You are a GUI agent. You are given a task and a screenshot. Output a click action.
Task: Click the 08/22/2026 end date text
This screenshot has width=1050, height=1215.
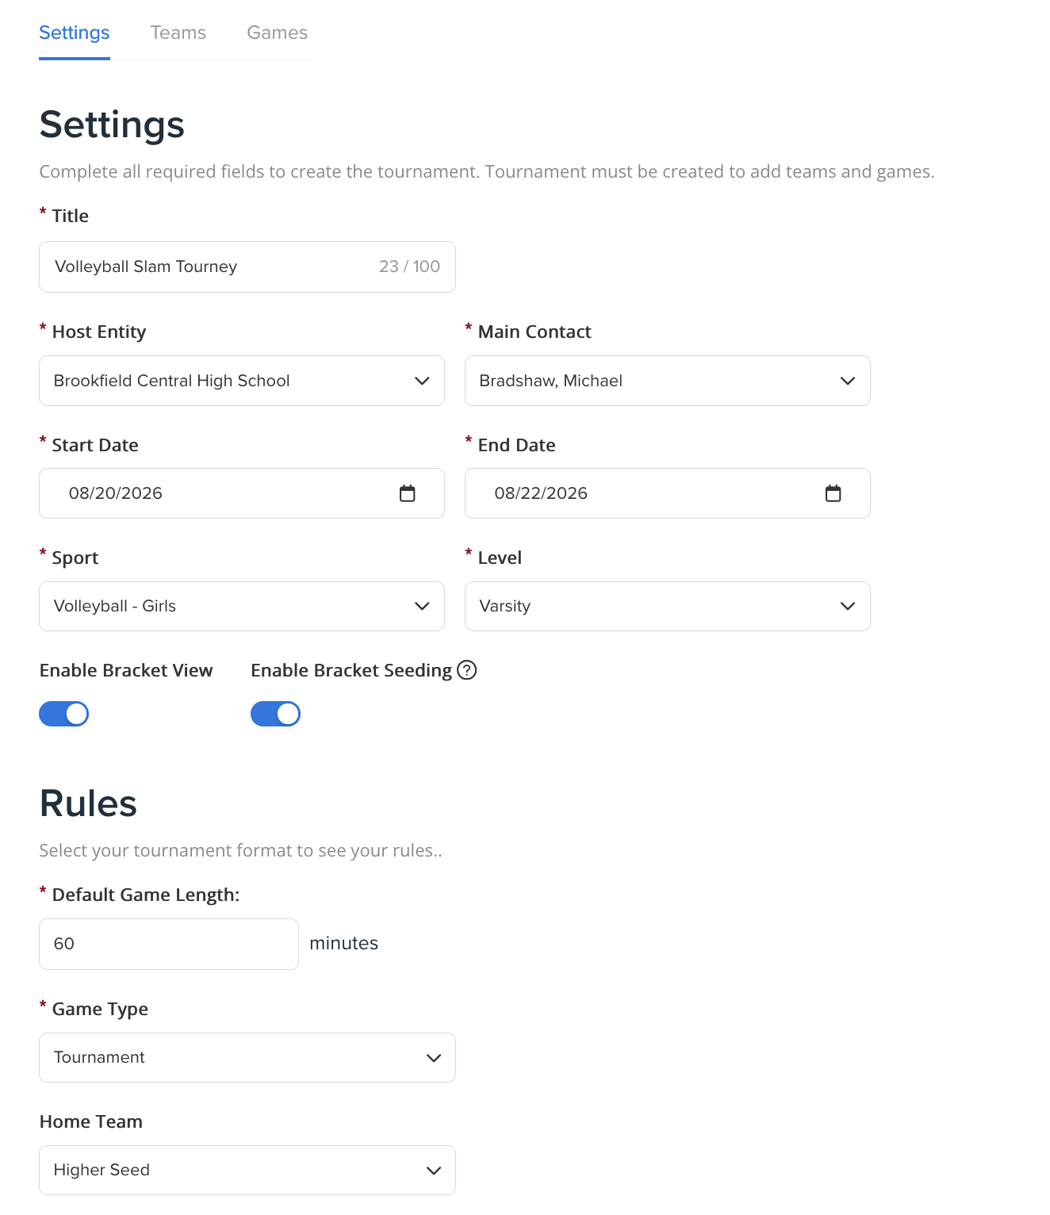point(541,493)
